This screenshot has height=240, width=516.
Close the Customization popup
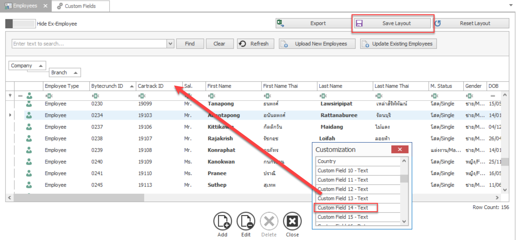tap(400, 150)
